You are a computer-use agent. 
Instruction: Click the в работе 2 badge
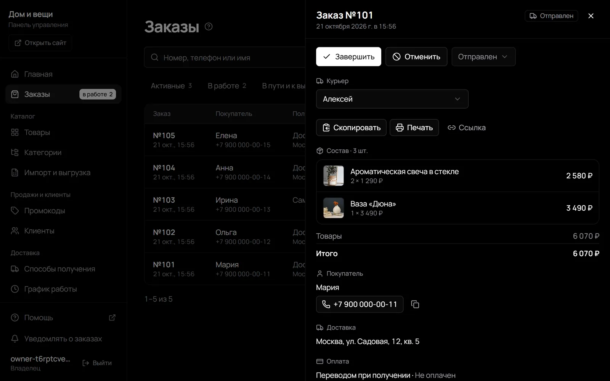pyautogui.click(x=98, y=94)
